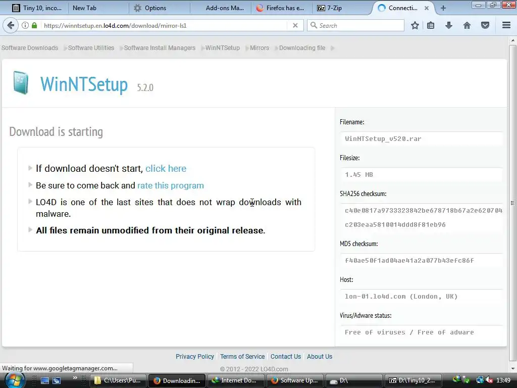Click filename WinNTSetup_v520.rar text
The image size is (517, 388).
[383, 138]
